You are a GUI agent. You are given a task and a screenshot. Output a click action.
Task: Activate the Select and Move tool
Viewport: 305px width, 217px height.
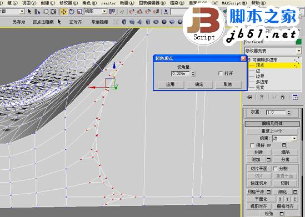63,12
